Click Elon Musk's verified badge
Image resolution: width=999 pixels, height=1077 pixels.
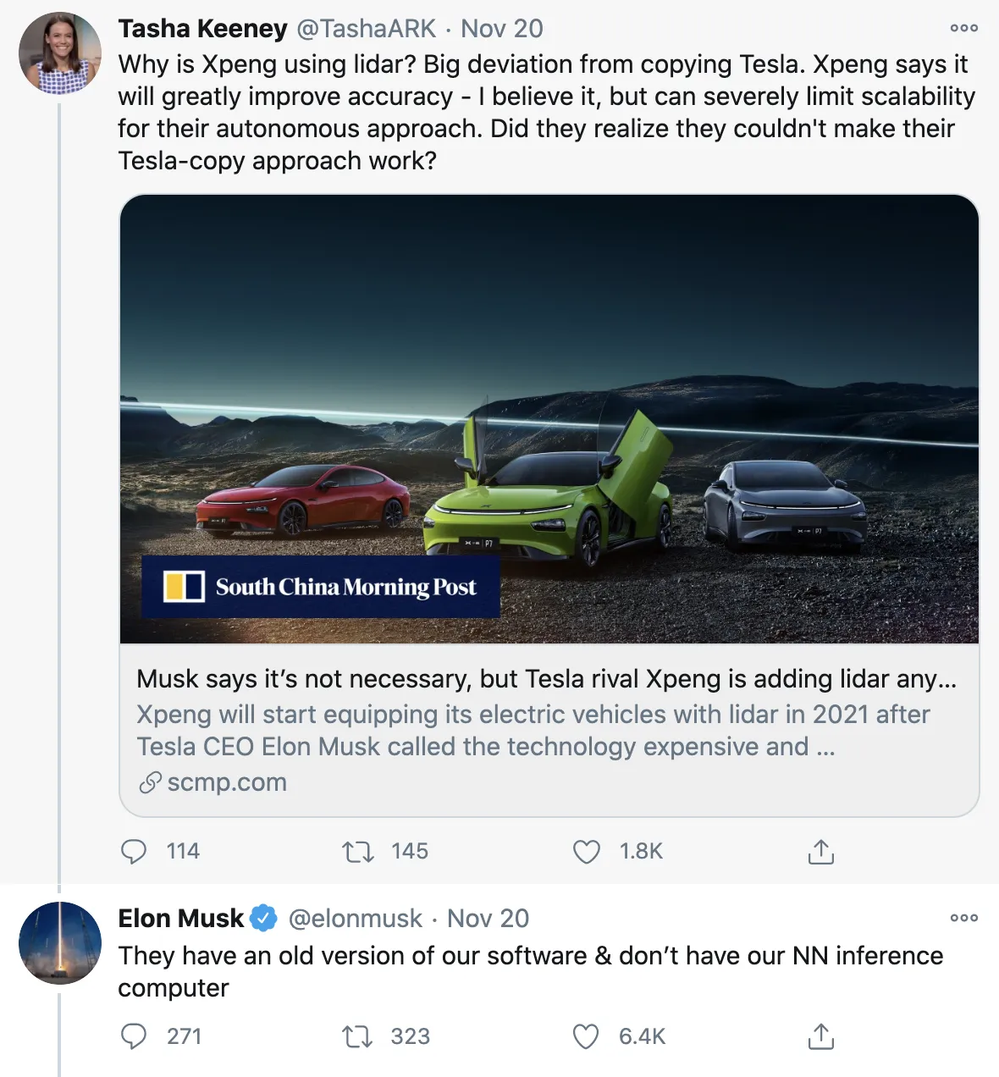(264, 918)
